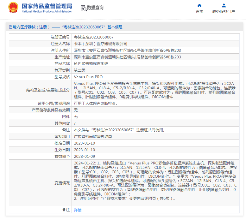Click the 有效期至 label
Screen dimensions: 246x220
[x=62, y=157]
